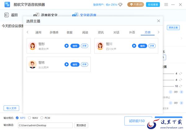Use the 智林 Northeast male voice
The width and height of the screenshot is (186, 130).
point(75,64)
